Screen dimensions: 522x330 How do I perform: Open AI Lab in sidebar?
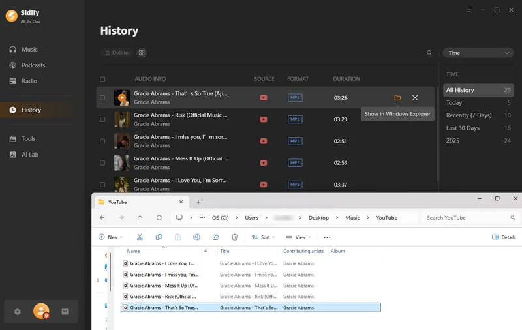coord(23,155)
